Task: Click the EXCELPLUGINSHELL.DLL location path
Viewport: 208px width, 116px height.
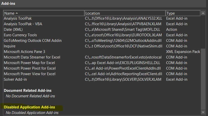Action: point(123,63)
